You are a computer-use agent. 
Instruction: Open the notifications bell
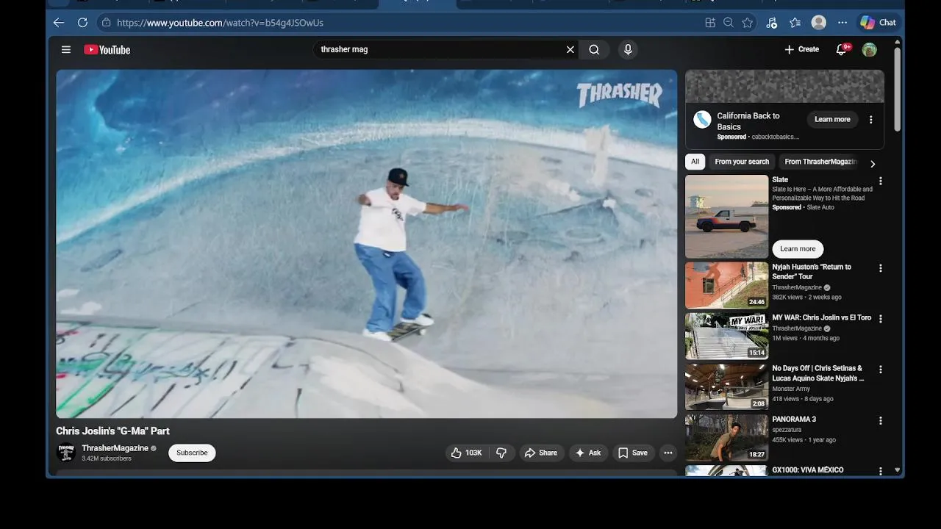pyautogui.click(x=842, y=49)
